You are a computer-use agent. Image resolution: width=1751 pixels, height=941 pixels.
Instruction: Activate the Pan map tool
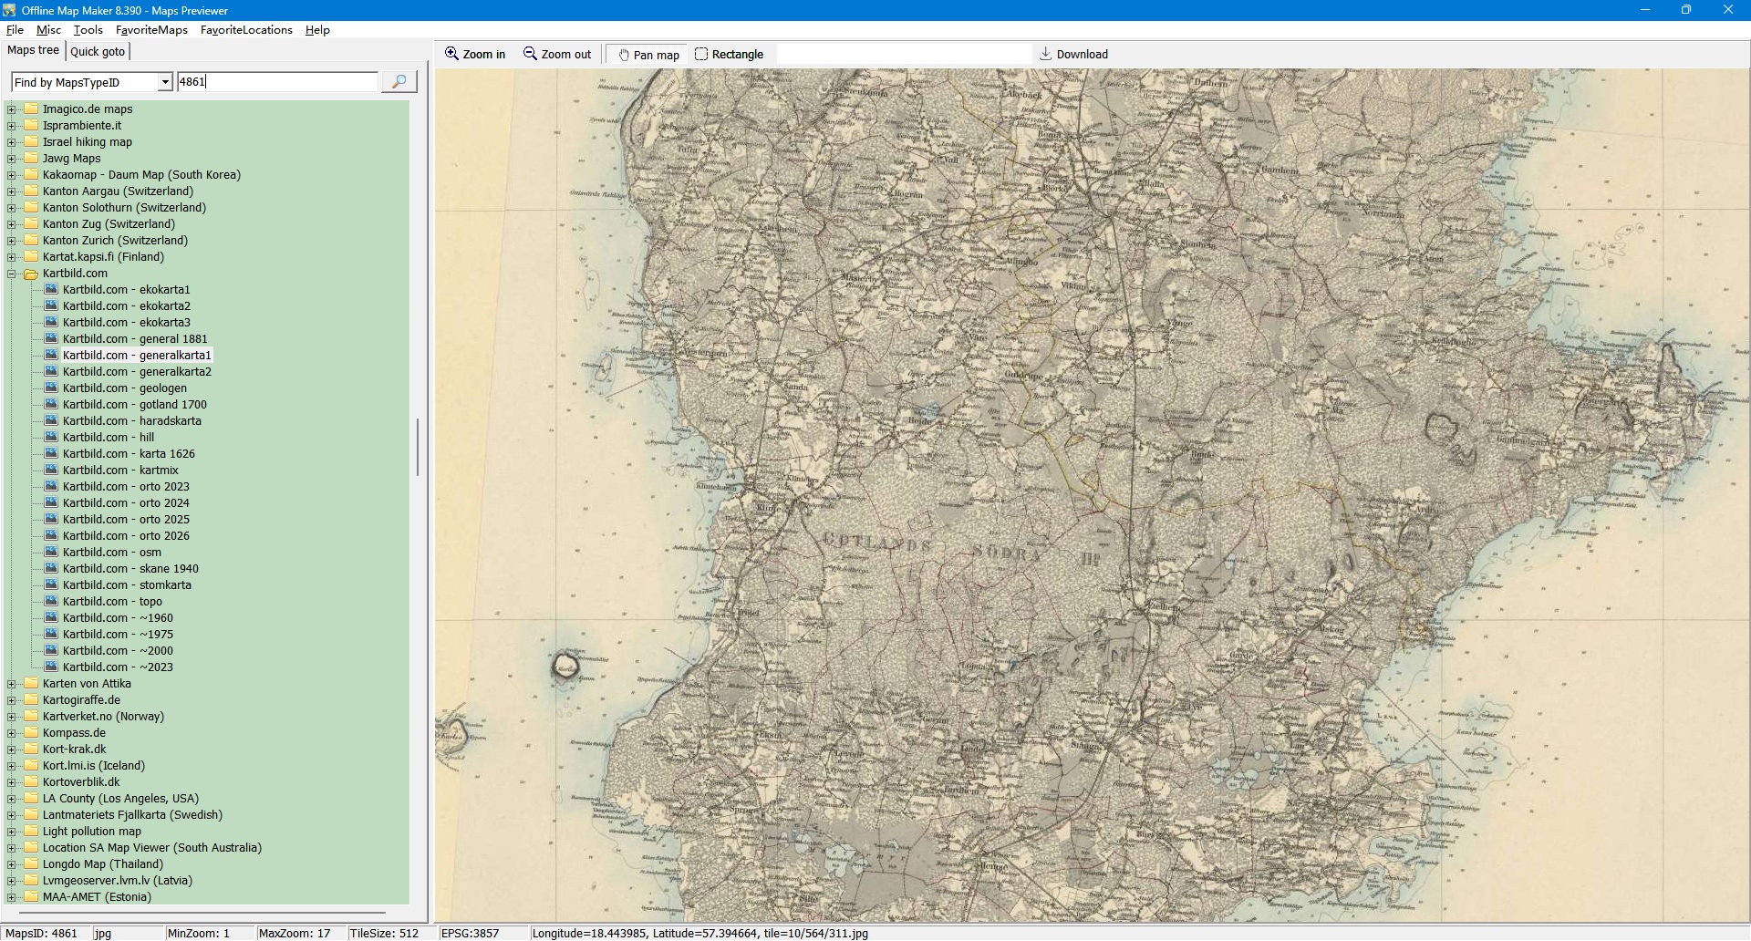[x=648, y=55]
